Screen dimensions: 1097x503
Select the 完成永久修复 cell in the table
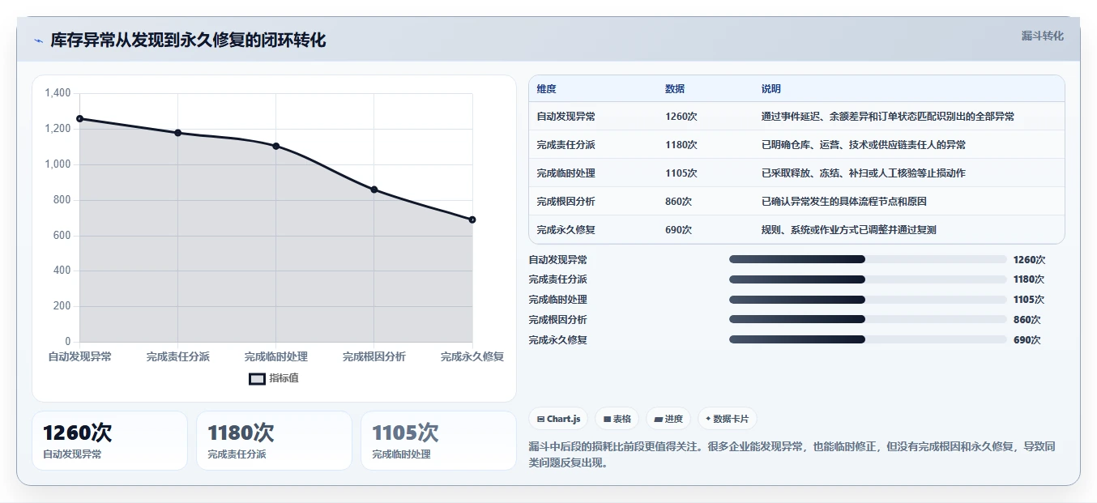click(566, 230)
